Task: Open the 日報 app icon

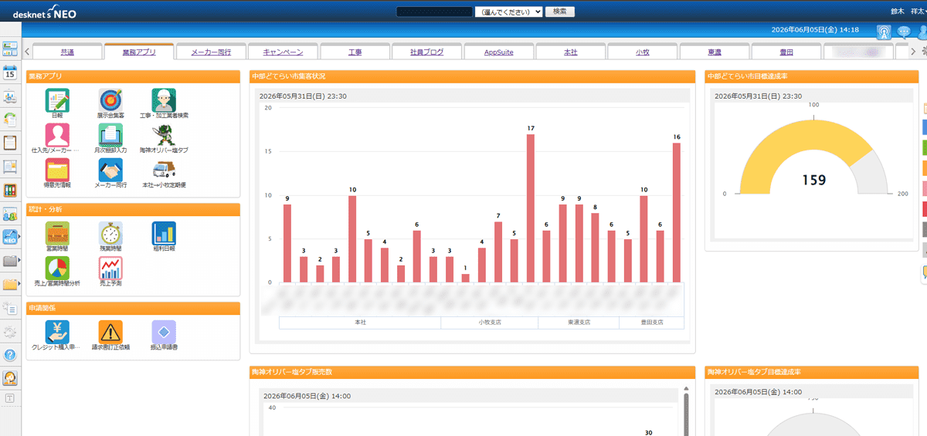Action: point(57,100)
